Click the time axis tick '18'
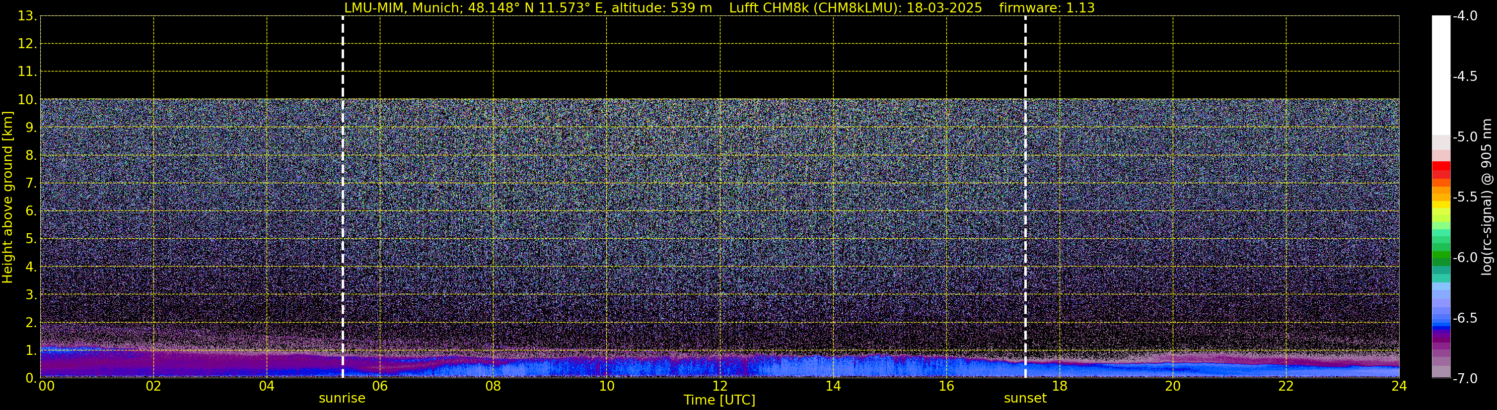1497x410 pixels. 1060,386
